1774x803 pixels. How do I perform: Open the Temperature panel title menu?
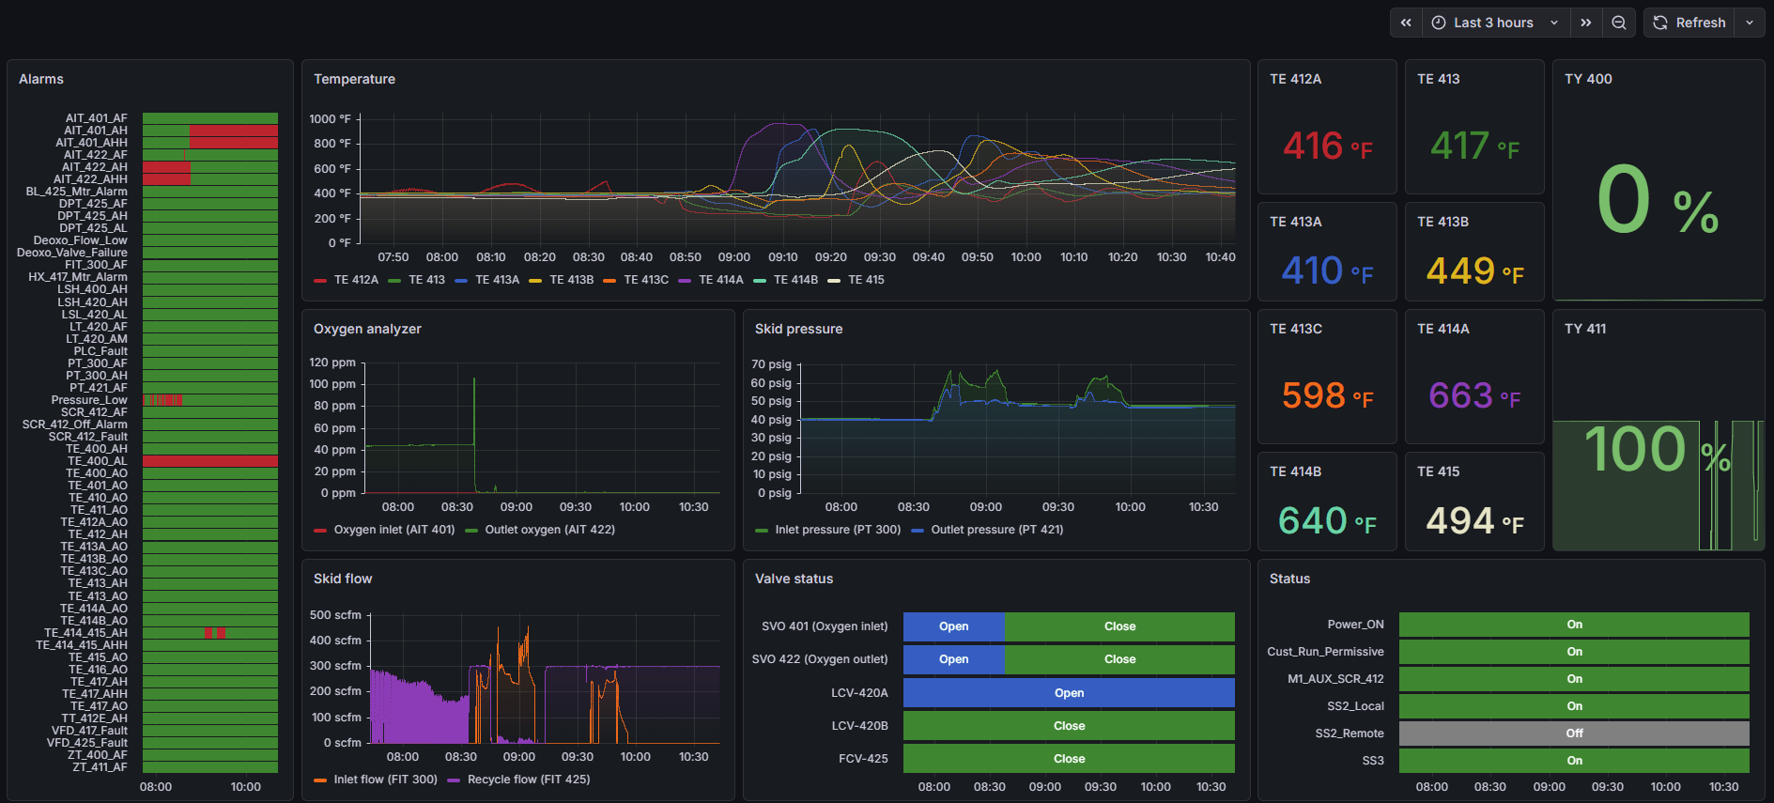[354, 79]
